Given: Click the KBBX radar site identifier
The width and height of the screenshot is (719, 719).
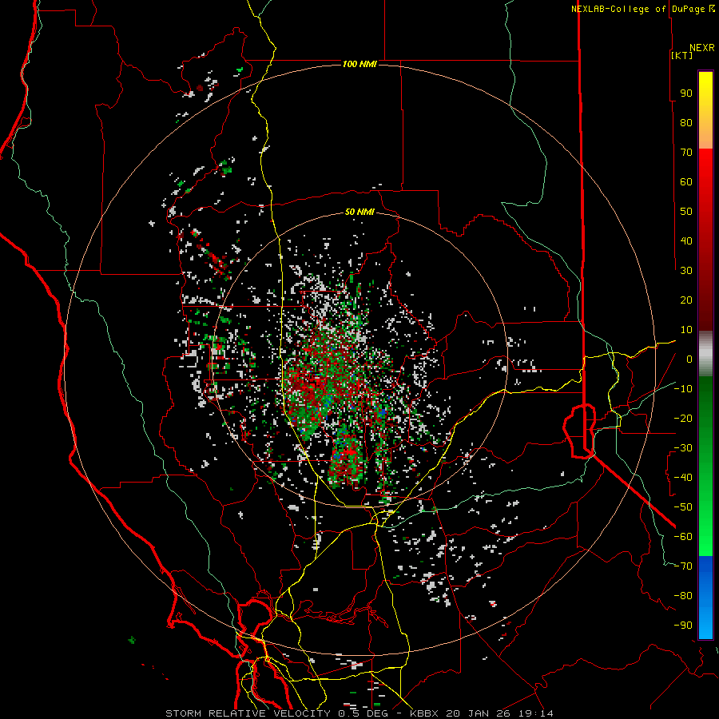Looking at the screenshot, I should click(424, 713).
